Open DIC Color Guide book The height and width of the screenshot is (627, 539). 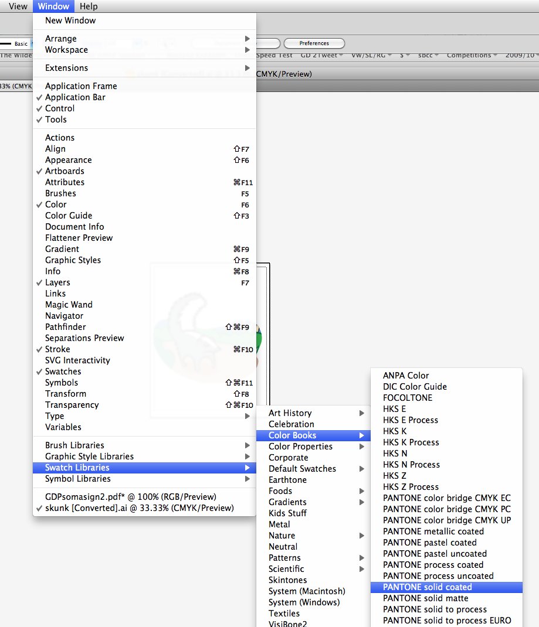446,387
